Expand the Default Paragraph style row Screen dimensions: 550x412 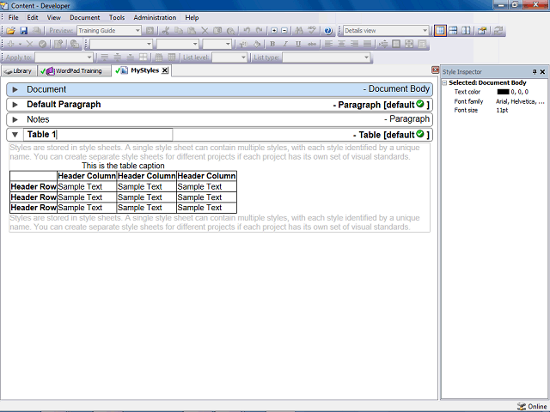click(15, 105)
